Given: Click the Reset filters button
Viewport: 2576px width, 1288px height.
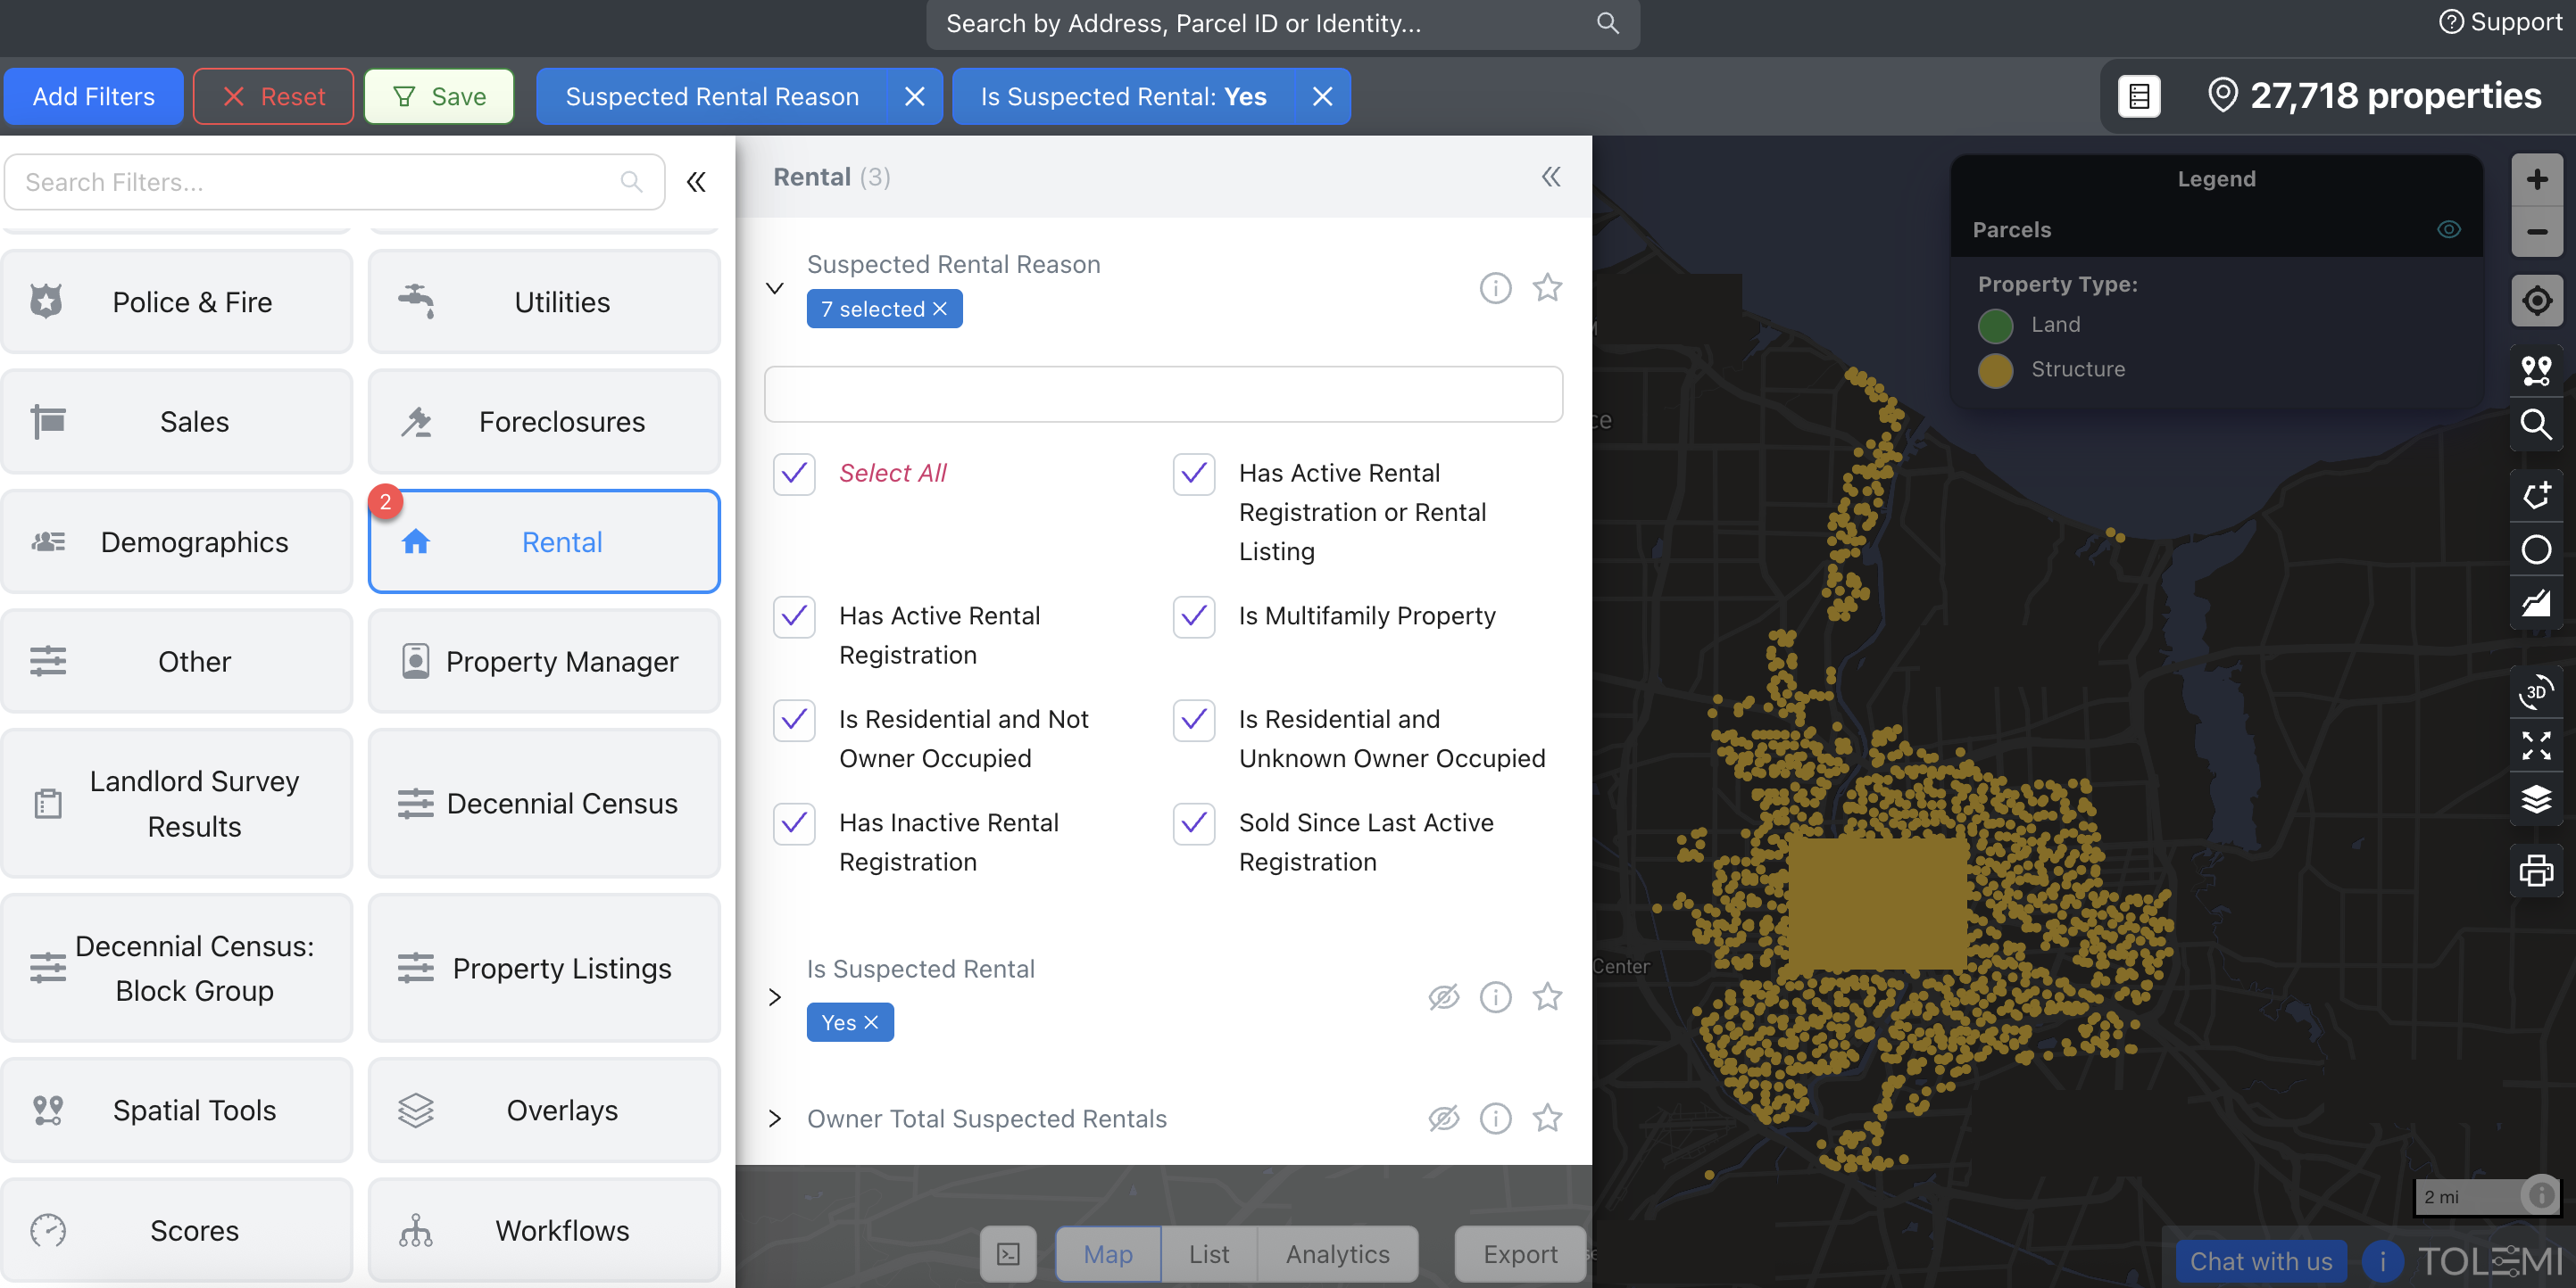Looking at the screenshot, I should (x=273, y=97).
